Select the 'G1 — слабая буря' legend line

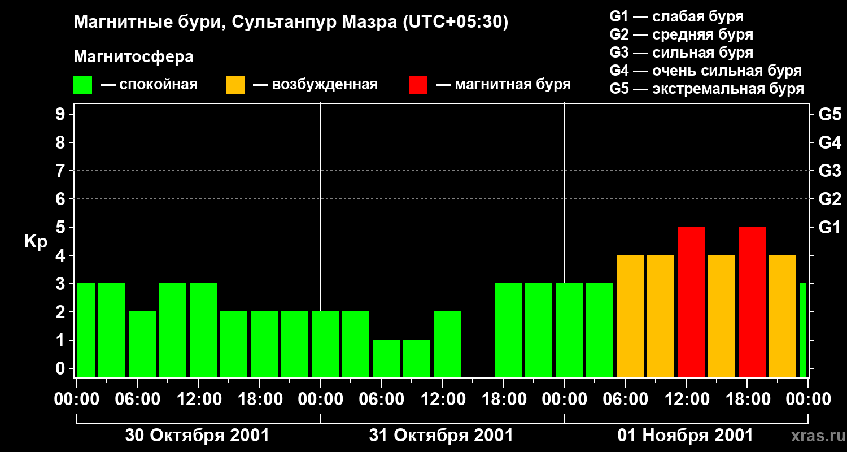(676, 16)
